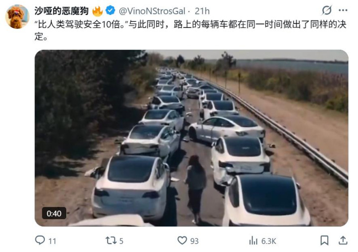Screen dimensions: 358x252
Task: Play the Tesla traffic jam video
Action: [191, 138]
